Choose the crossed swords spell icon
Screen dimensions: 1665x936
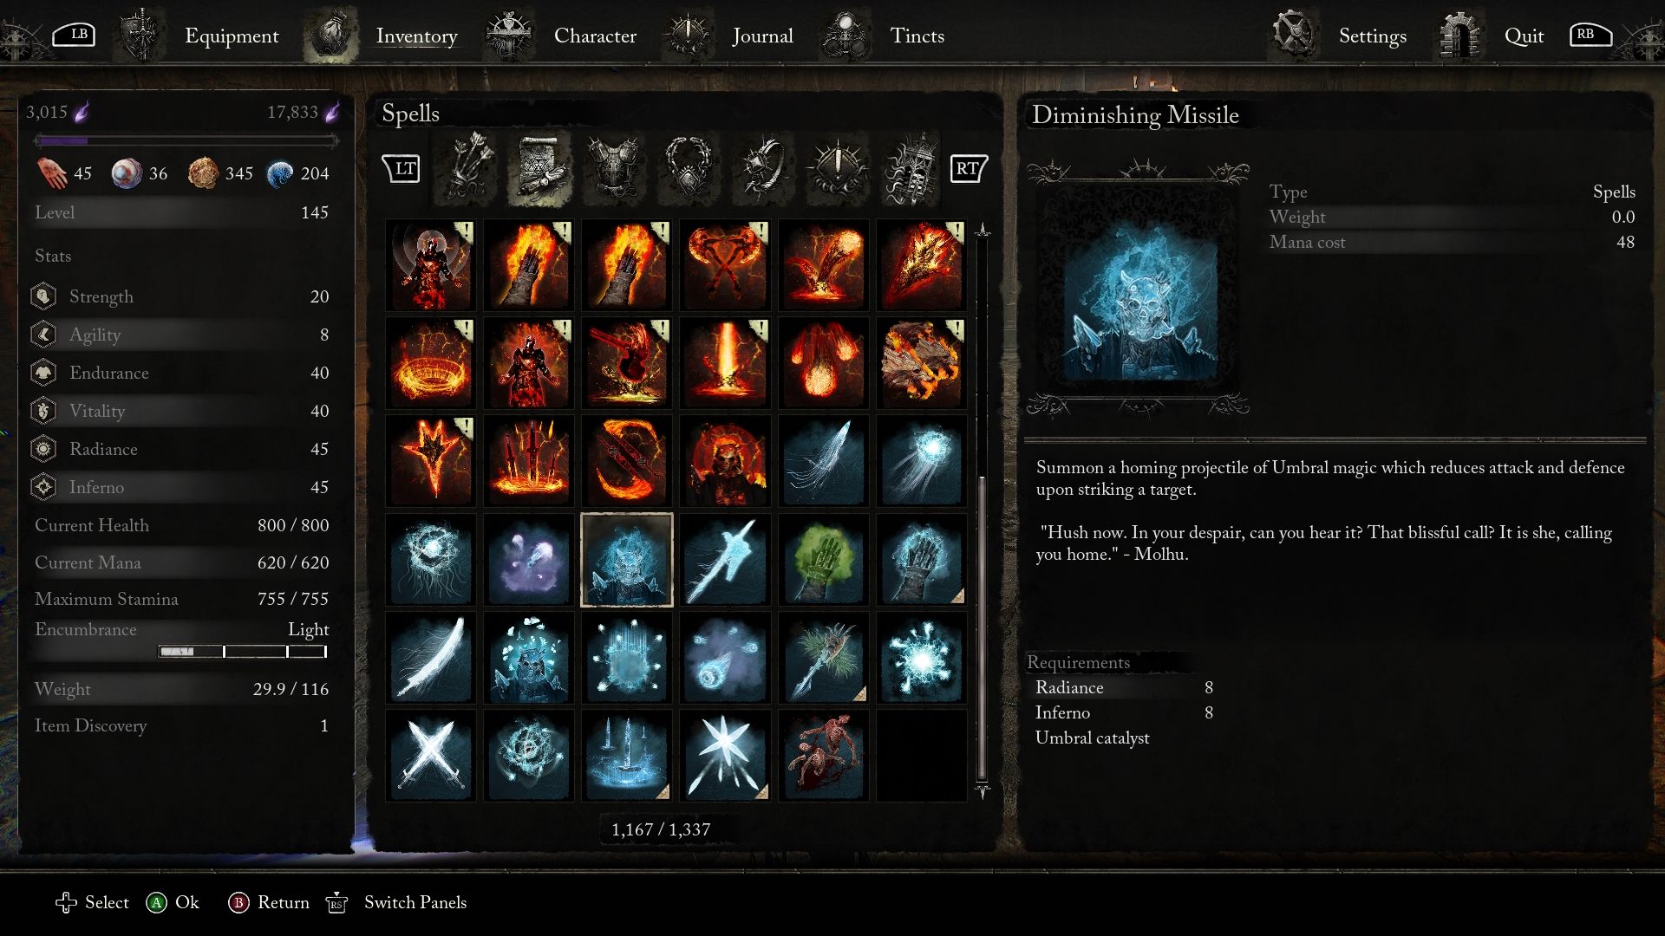(430, 755)
